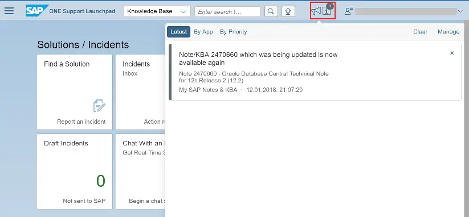Image resolution: width=469 pixels, height=217 pixels.
Task: Click the magnifier search button
Action: (271, 11)
